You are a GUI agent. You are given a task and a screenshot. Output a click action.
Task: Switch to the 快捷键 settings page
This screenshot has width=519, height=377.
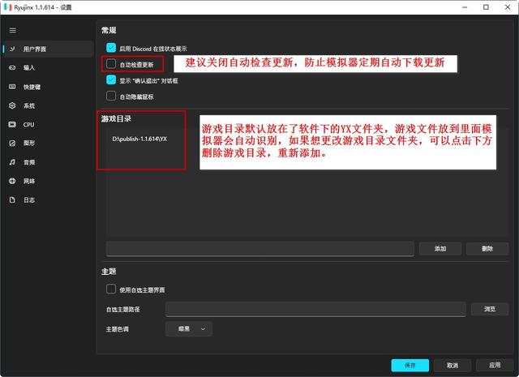click(x=49, y=87)
